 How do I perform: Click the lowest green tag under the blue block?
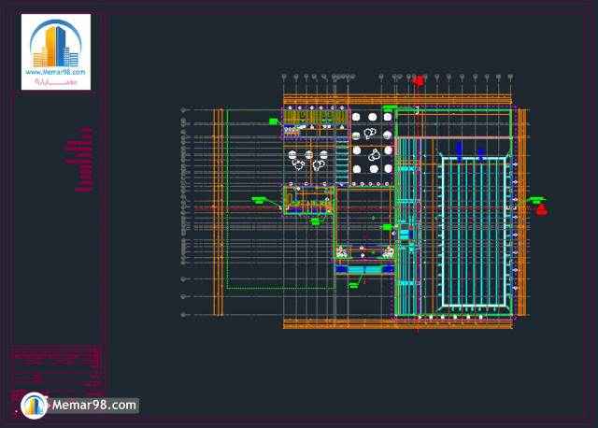354,283
